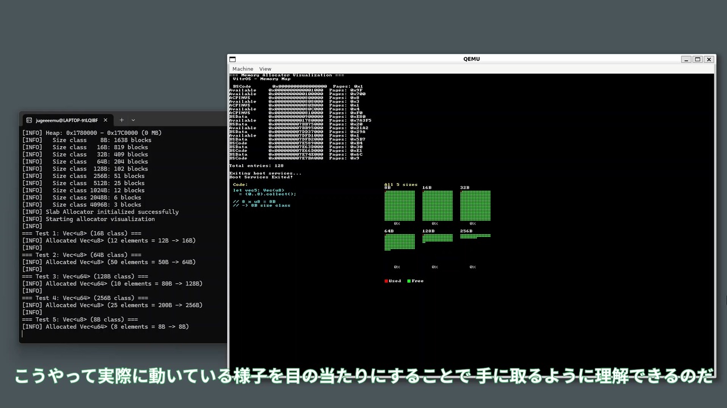Screen dimensions: 727x408
Task: Click the QEMU window icon in title bar
Action: point(232,59)
